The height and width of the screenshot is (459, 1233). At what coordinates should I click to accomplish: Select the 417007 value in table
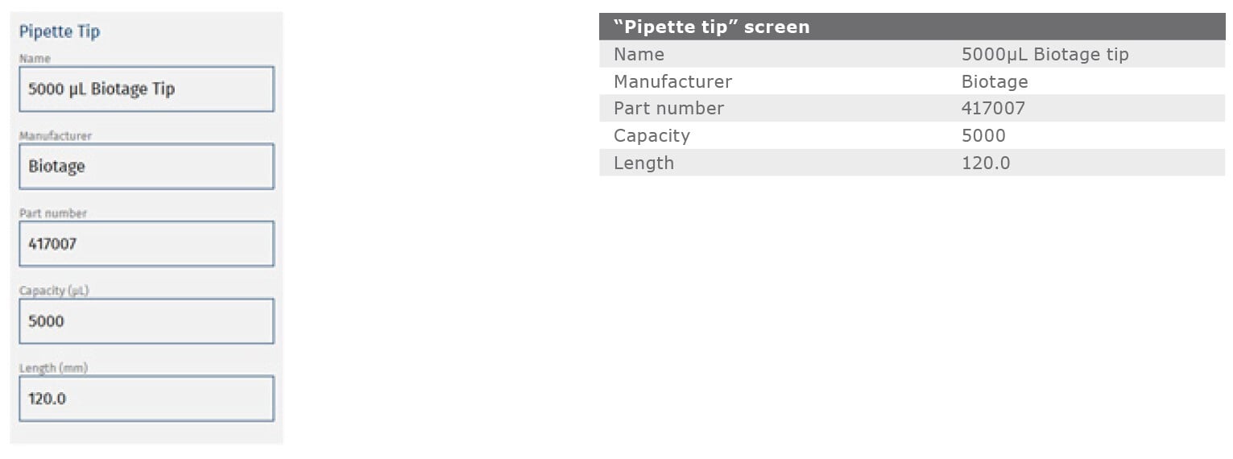pos(993,109)
